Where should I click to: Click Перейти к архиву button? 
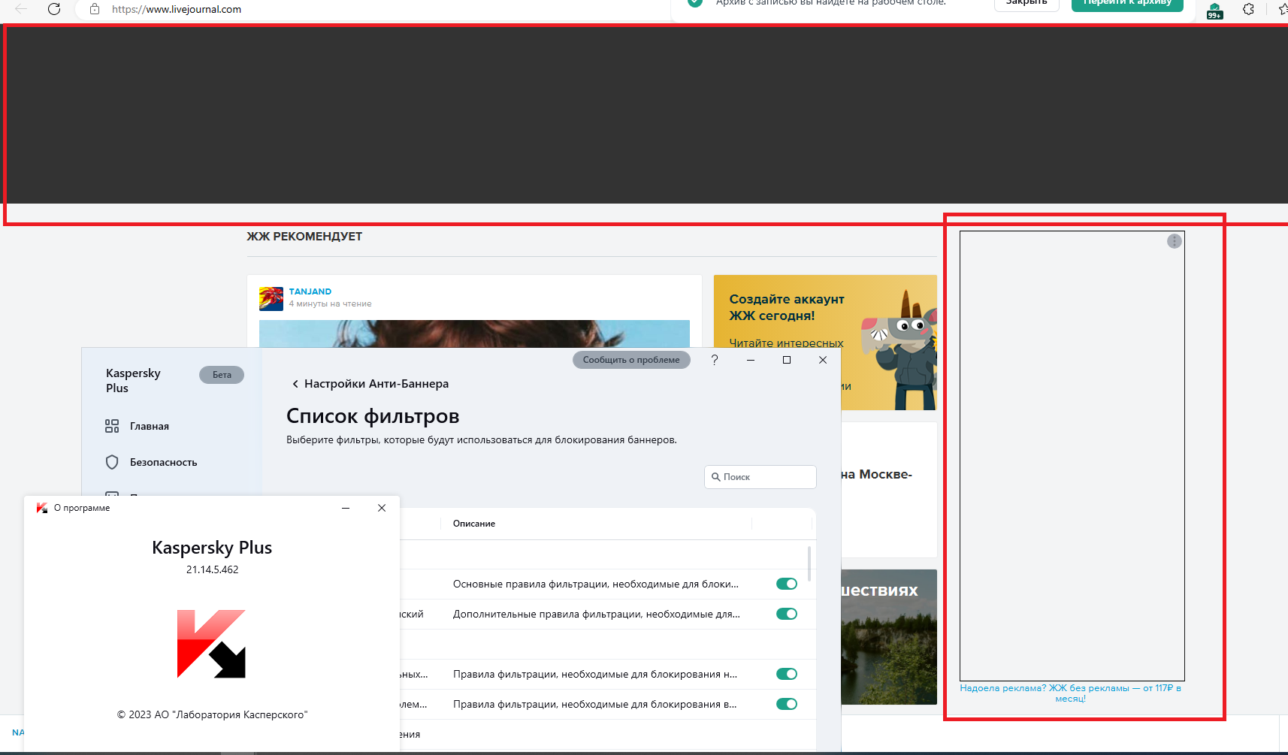coord(1127,3)
